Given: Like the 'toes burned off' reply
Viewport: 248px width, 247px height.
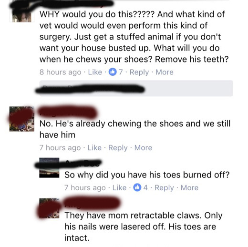Looking at the screenshot, I should tap(119, 188).
